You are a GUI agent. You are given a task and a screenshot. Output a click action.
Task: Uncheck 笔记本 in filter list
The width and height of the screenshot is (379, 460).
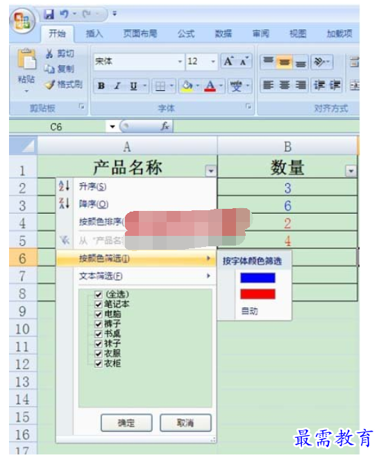99,304
